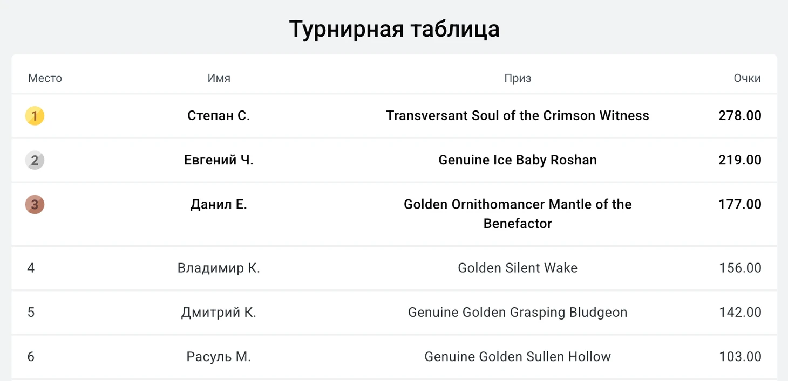Screen dimensions: 788x381
Task: Open player Данил Е. name
Action: coord(219,204)
